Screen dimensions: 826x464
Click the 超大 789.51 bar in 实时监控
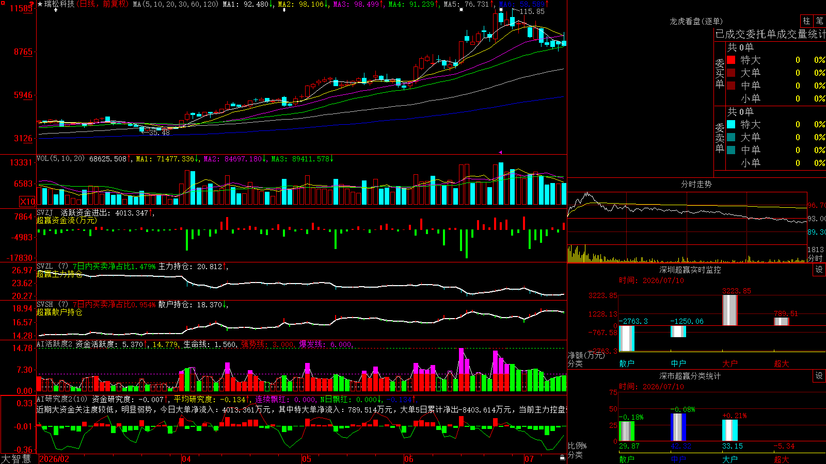tap(781, 321)
